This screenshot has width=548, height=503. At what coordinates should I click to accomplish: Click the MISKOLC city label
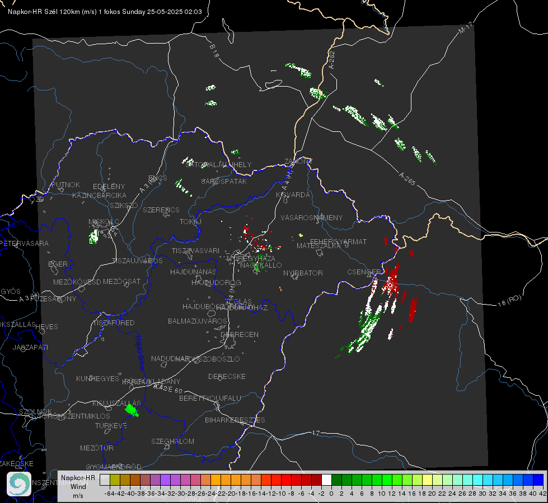pos(104,222)
